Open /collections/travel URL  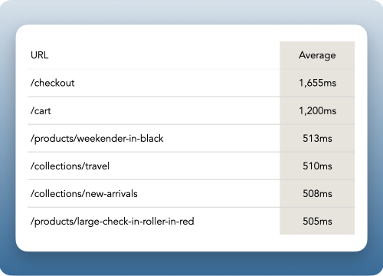(70, 166)
